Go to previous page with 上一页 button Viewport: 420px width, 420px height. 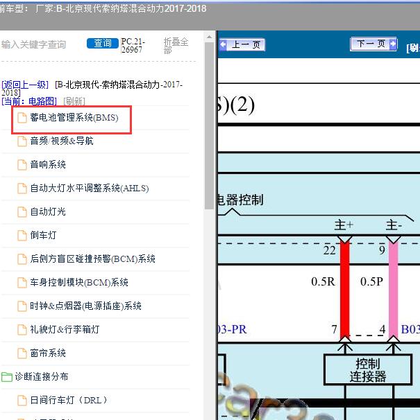[242, 44]
